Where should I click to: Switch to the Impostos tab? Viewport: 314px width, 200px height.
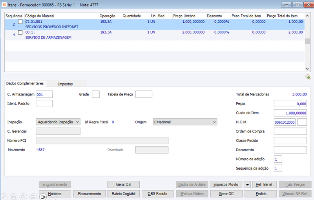coord(65,84)
